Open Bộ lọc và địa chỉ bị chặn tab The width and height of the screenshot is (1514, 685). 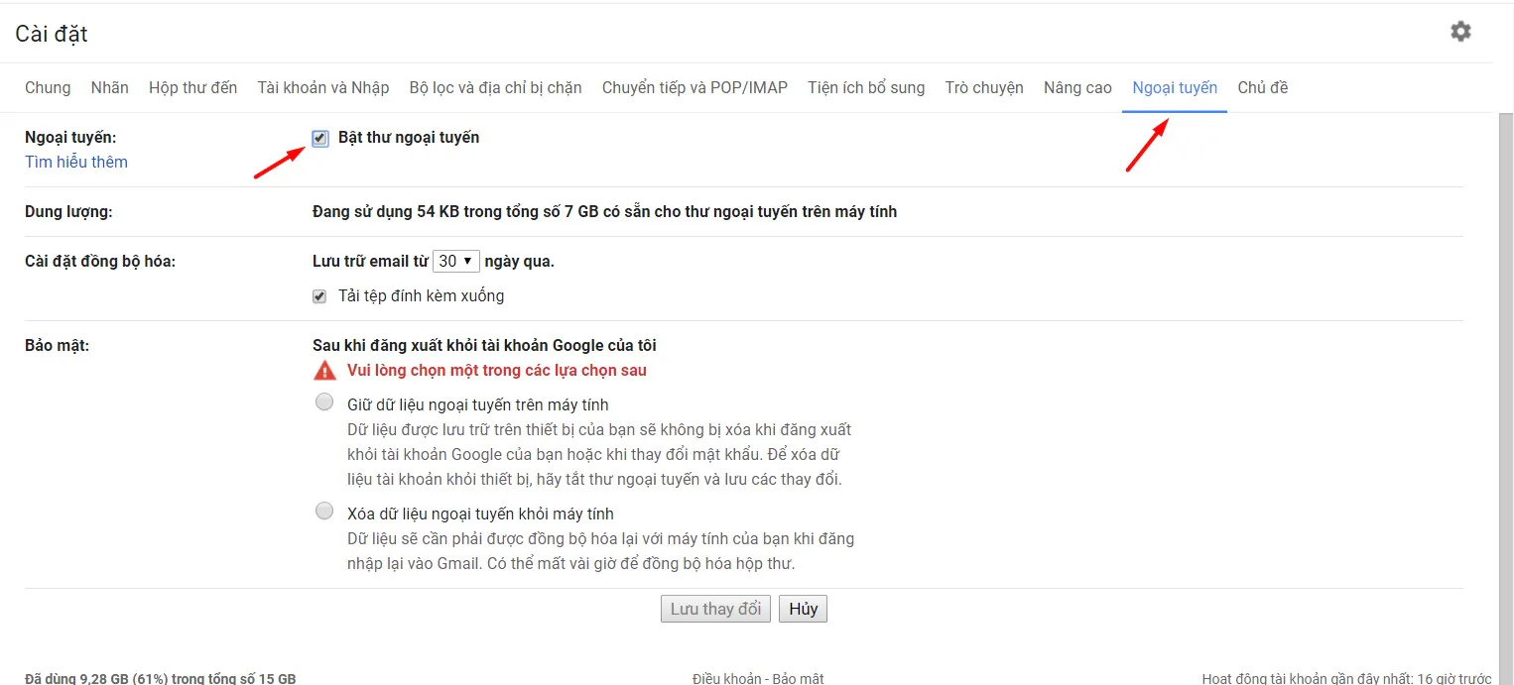click(495, 88)
